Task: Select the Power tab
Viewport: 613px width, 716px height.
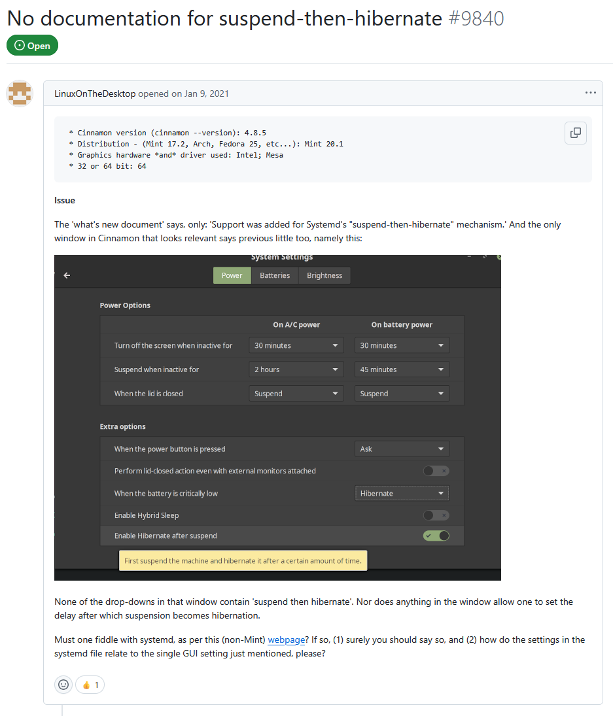Action: [232, 275]
